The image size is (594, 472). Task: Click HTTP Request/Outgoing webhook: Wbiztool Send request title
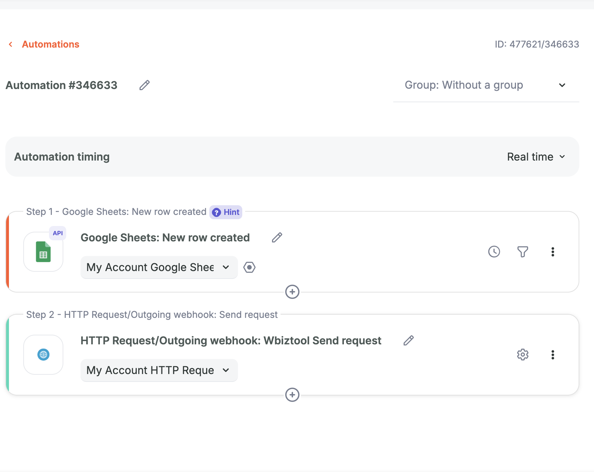click(231, 340)
